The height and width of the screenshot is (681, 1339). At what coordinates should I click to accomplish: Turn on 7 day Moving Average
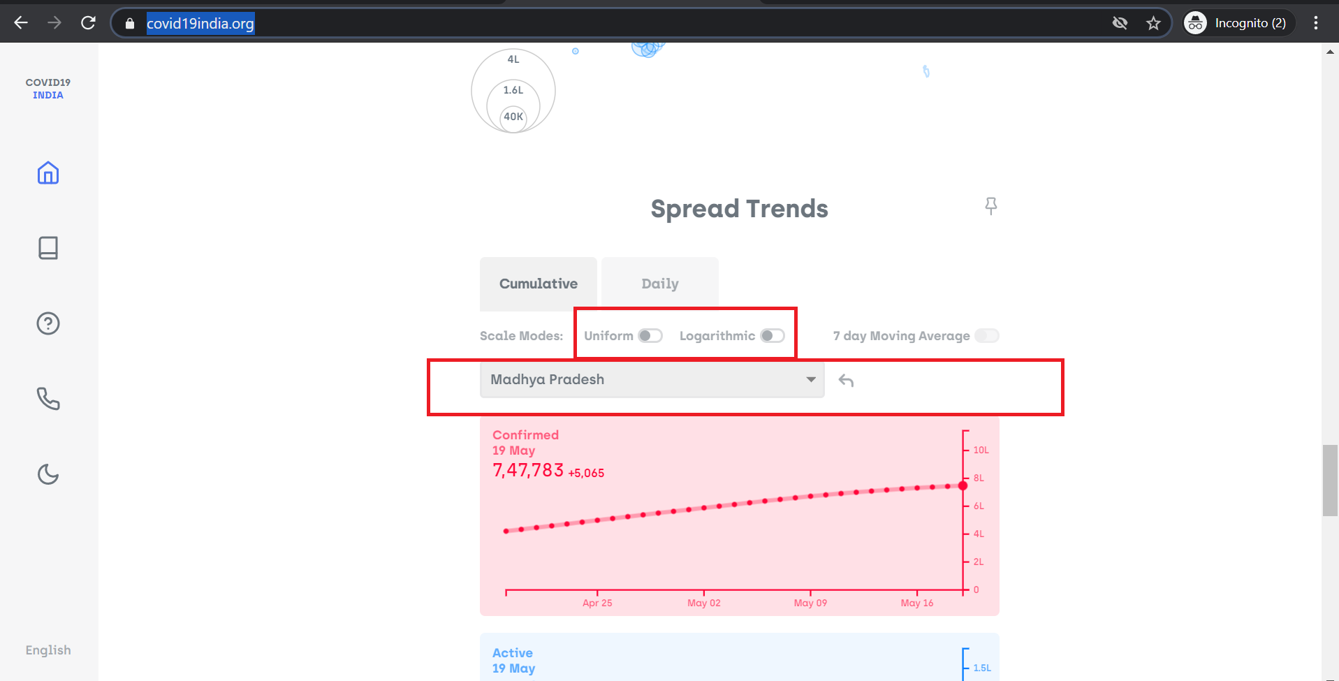tap(987, 336)
